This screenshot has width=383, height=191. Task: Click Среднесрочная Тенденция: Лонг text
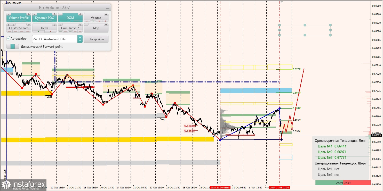coord(340,140)
